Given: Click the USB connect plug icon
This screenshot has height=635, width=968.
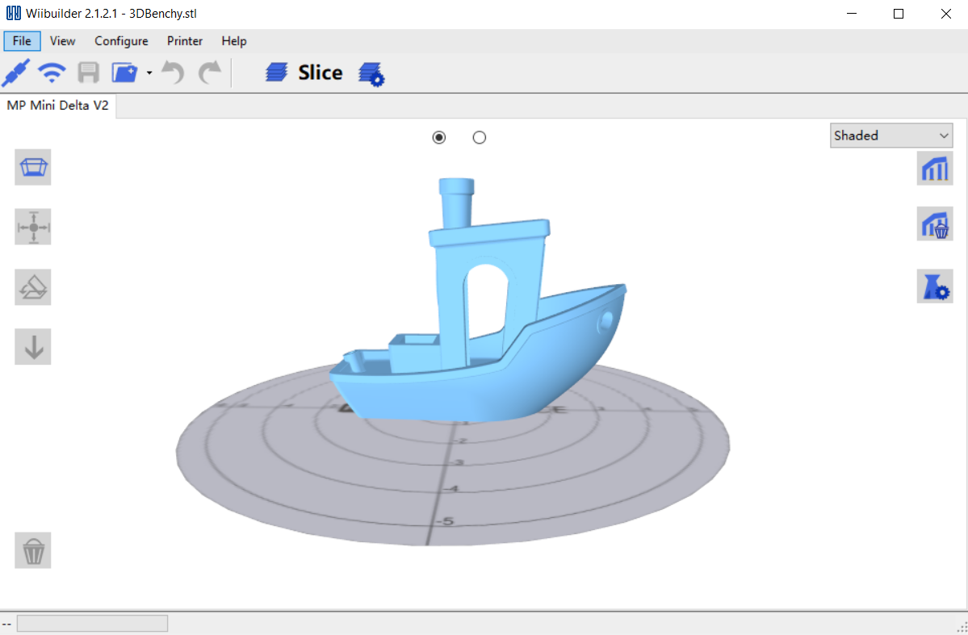Looking at the screenshot, I should [16, 73].
